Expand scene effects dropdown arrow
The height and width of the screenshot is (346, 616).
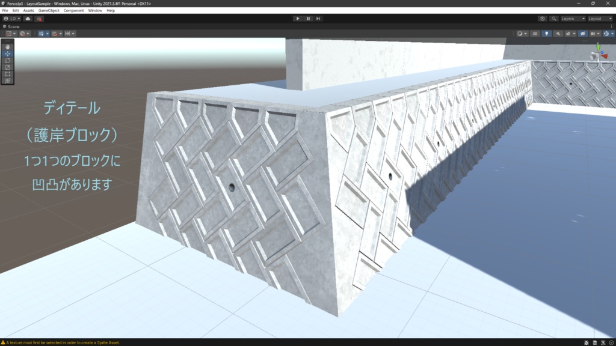[x=574, y=34]
